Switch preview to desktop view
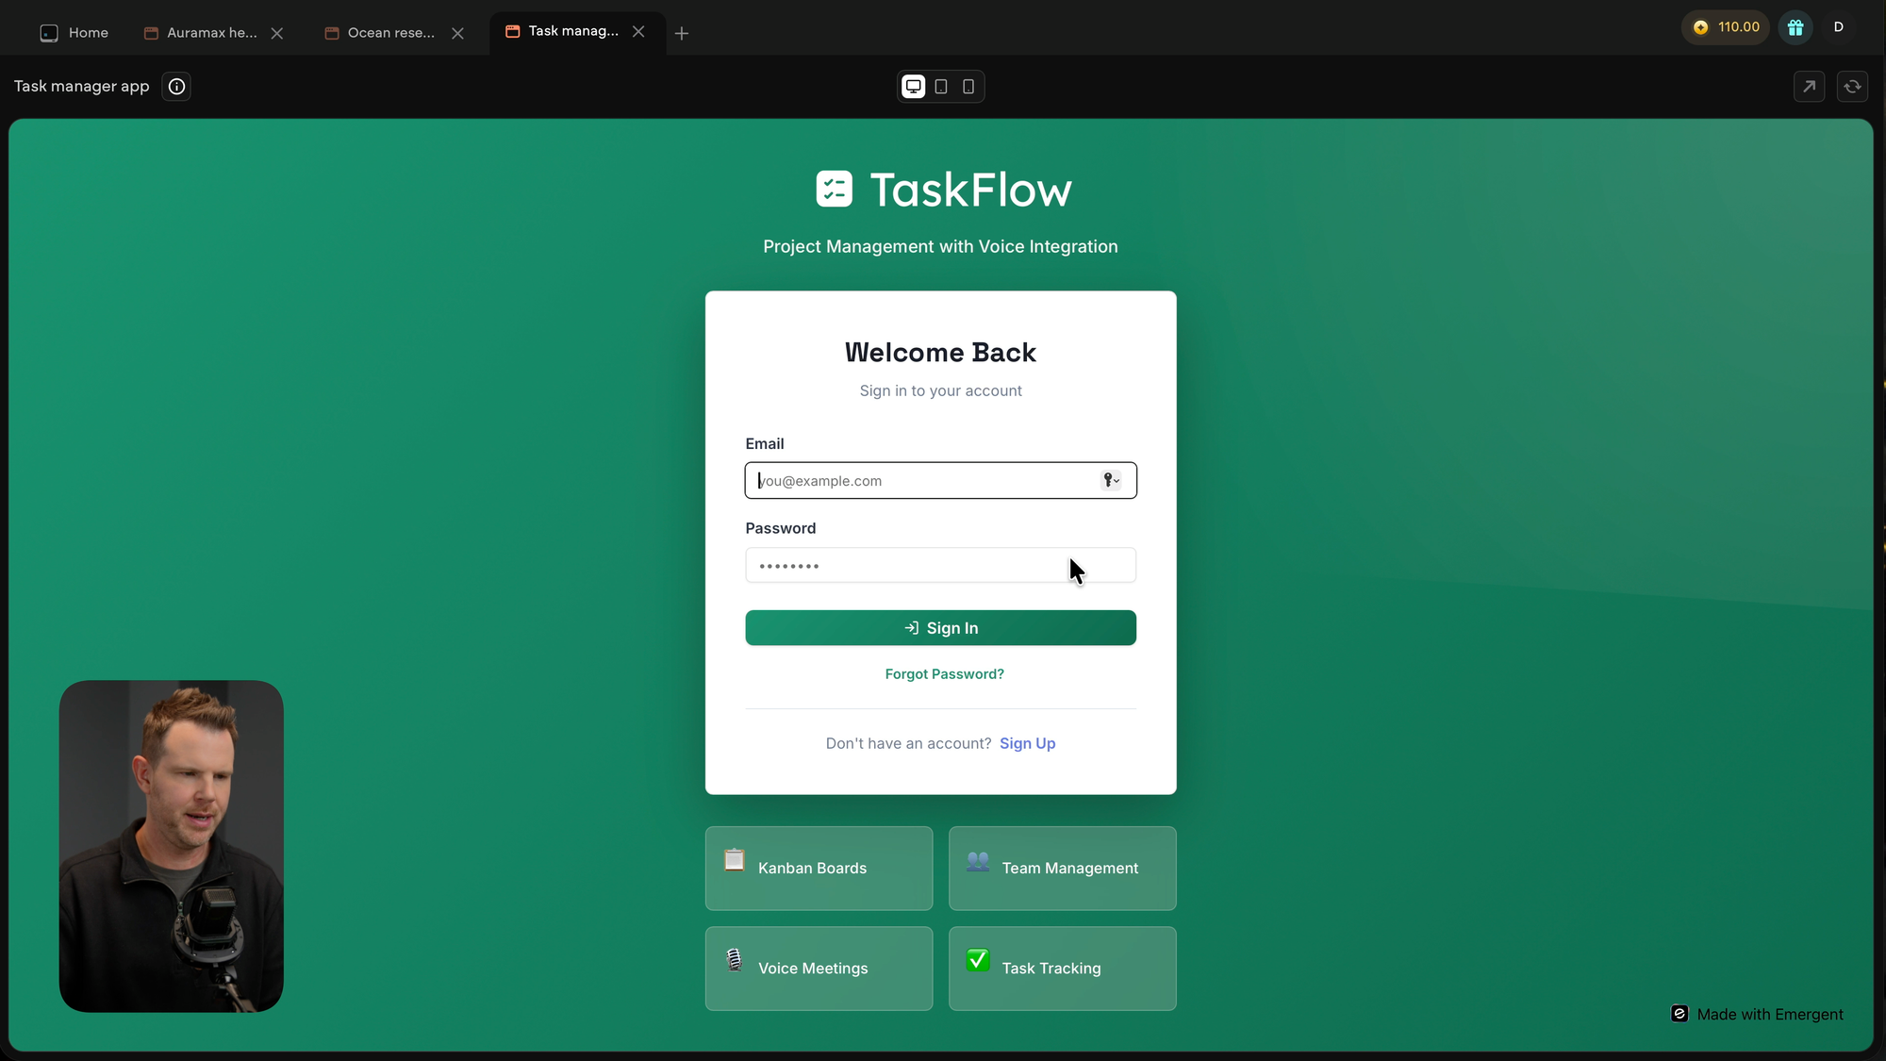This screenshot has width=1886, height=1061. tap(913, 87)
